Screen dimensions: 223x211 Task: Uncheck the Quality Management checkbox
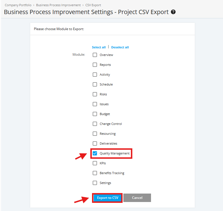click(x=95, y=153)
